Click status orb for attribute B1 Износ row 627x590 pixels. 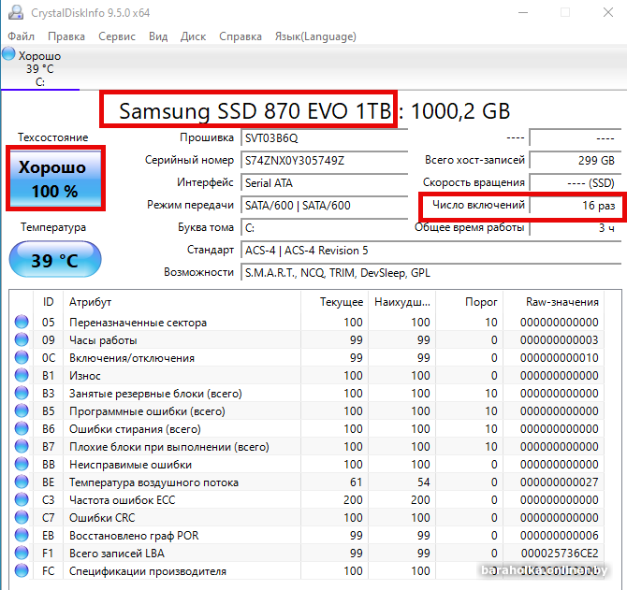pyautogui.click(x=22, y=375)
